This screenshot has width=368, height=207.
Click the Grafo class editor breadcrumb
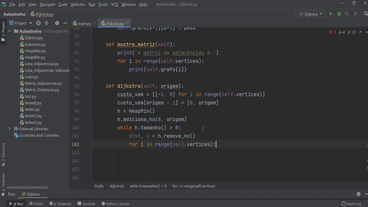pyautogui.click(x=99, y=186)
